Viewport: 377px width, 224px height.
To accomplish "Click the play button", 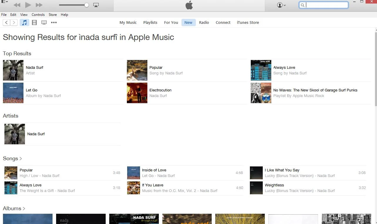I will tap(28, 5).
